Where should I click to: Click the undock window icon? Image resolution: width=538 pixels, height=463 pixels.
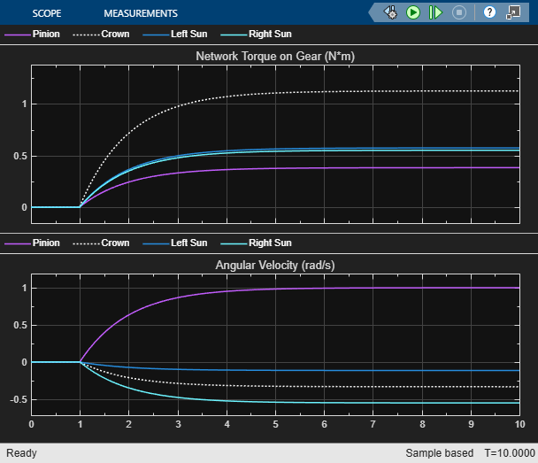[x=513, y=12]
